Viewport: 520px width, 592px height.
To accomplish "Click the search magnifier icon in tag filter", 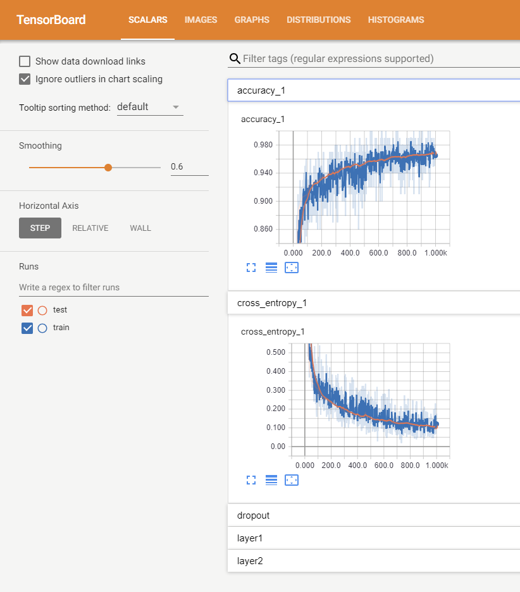I will pos(235,59).
